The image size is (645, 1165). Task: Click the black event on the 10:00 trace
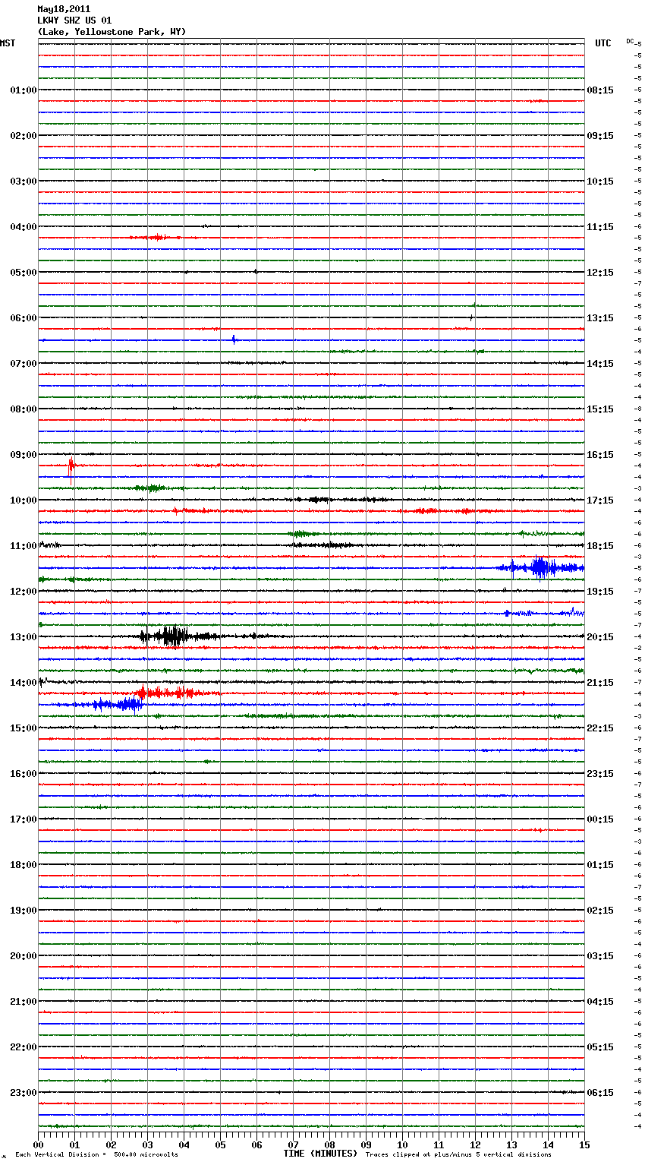pos(317,500)
